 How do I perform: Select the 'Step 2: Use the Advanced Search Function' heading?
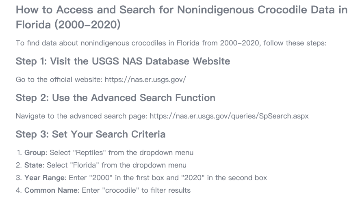pos(115,98)
